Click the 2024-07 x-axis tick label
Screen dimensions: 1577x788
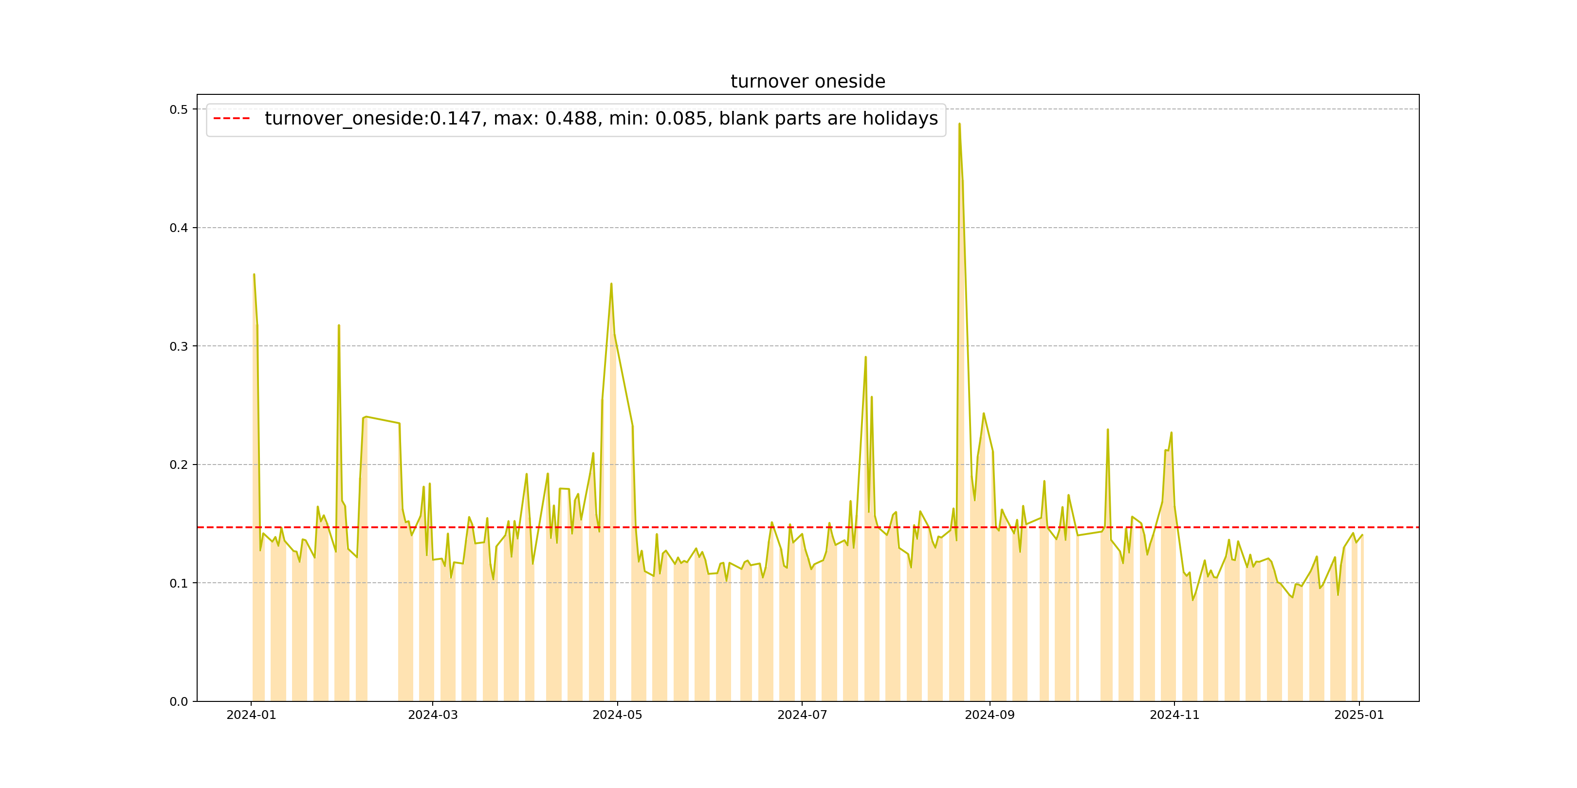802,715
